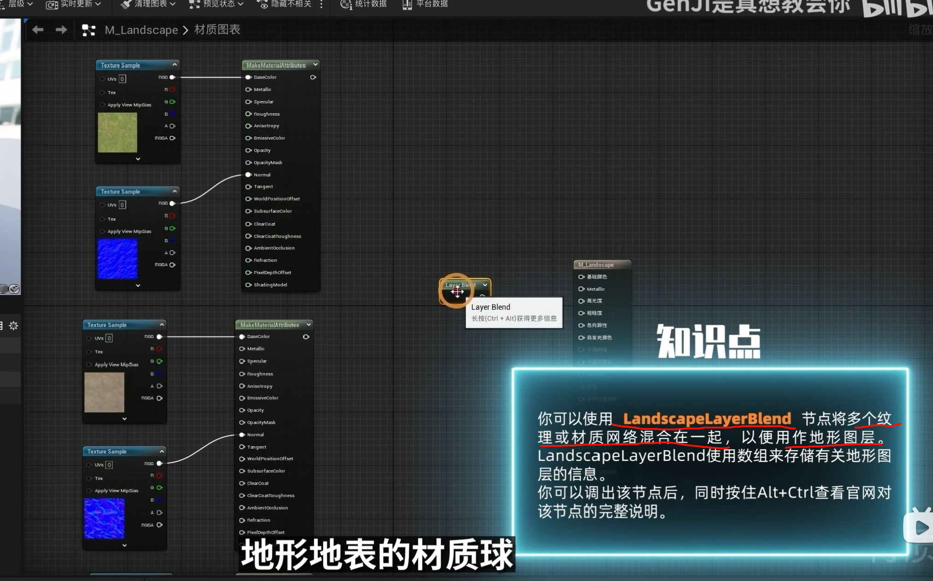Click the M_Landscape breadcrumb link
This screenshot has width=933, height=581.
141,30
